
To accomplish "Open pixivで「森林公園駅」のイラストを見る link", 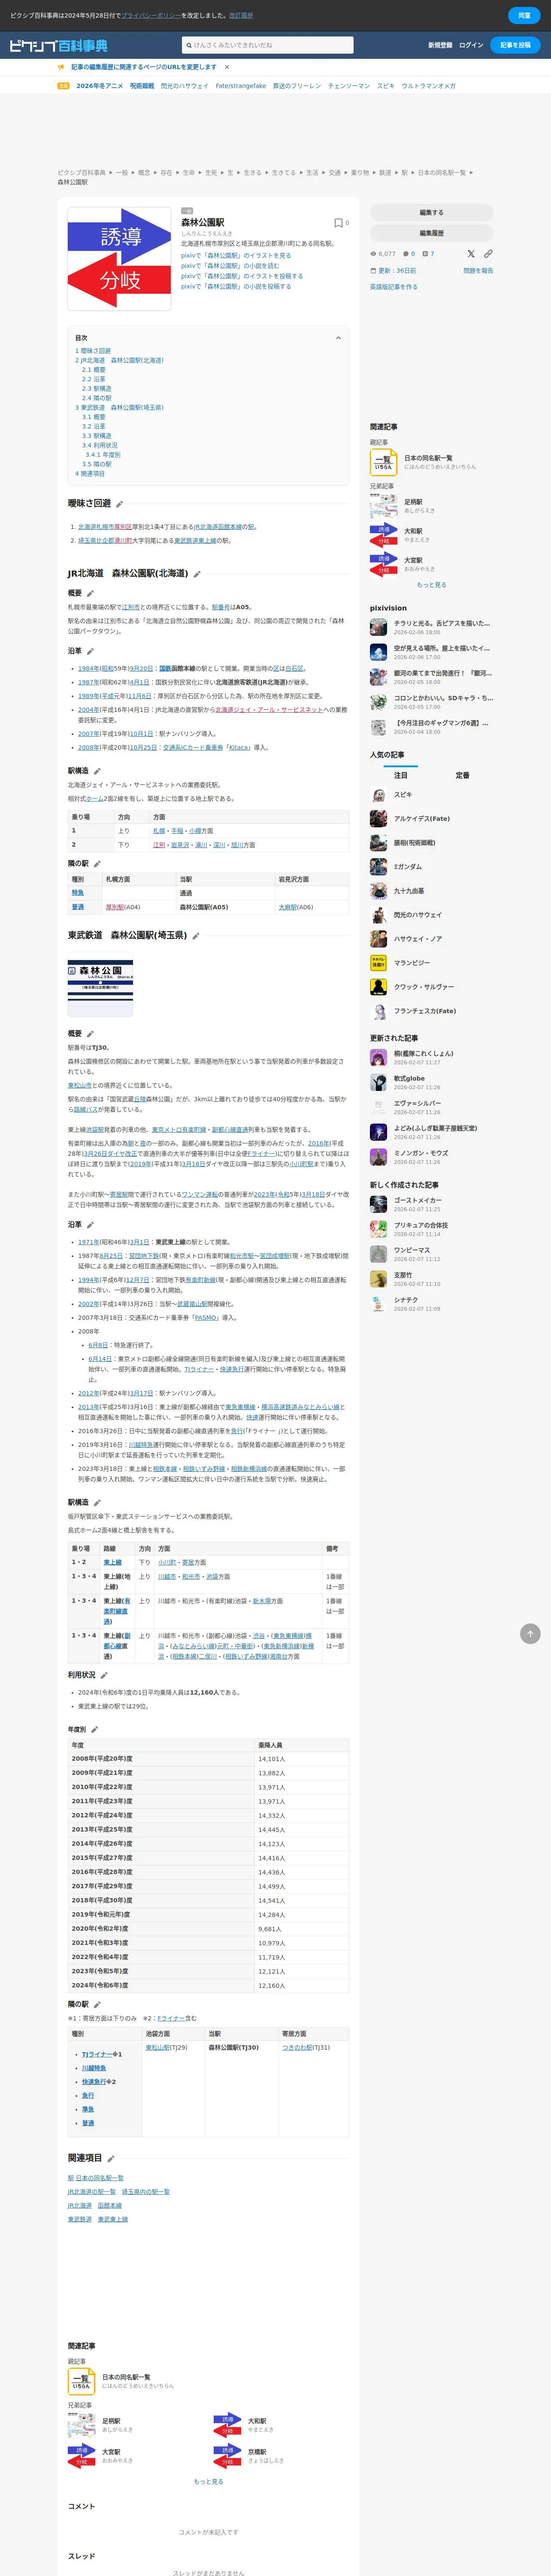I will (236, 255).
